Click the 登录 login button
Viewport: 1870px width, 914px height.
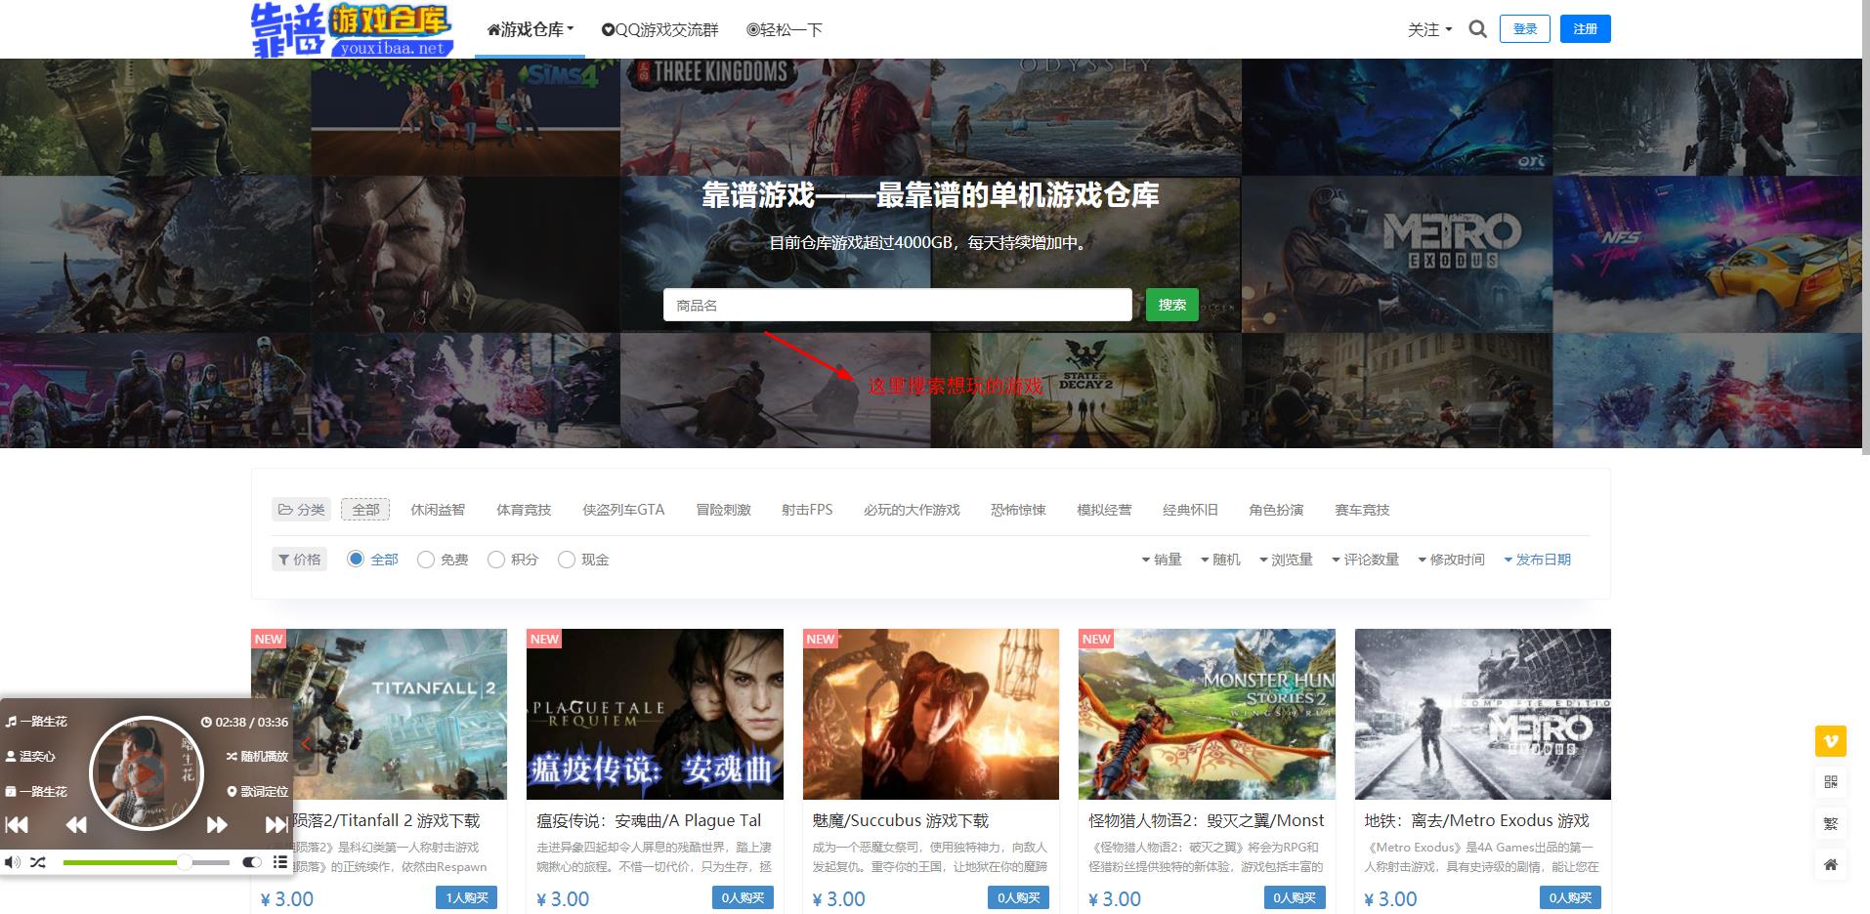pyautogui.click(x=1525, y=29)
